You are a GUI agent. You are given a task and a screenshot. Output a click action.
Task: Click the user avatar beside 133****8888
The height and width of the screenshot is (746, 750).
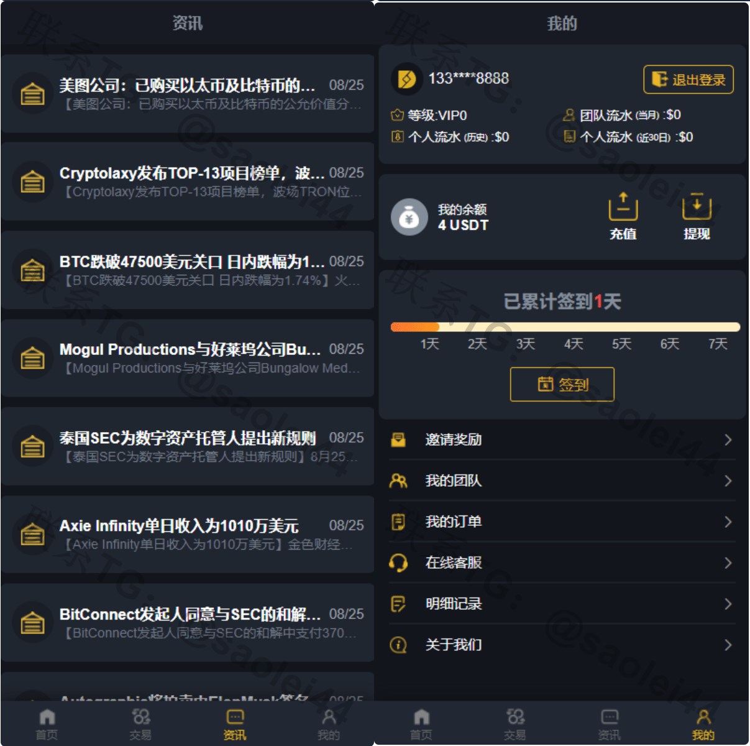406,79
